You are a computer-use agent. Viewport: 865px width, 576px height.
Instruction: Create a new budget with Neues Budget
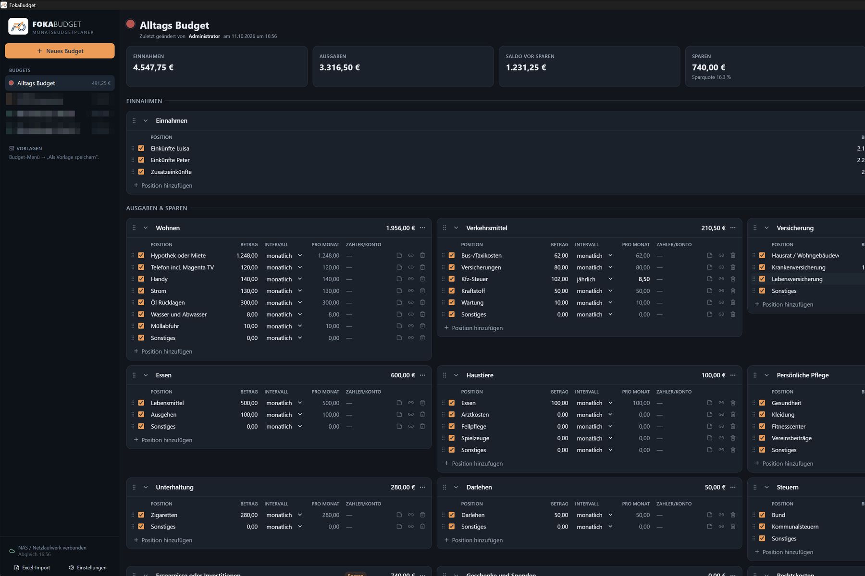pos(60,51)
